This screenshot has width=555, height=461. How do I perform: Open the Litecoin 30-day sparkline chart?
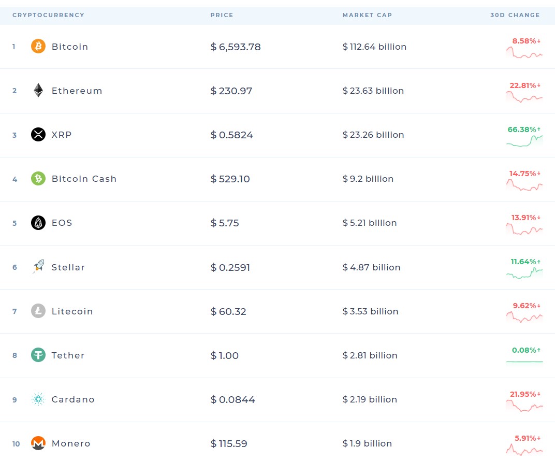click(x=524, y=317)
